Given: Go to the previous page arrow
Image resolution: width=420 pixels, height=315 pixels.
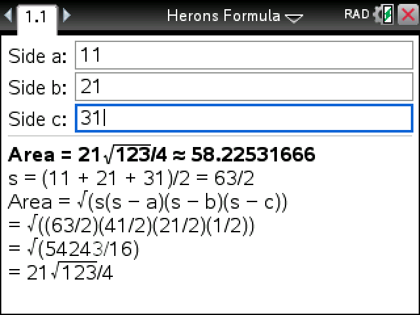Looking at the screenshot, I should [x=8, y=15].
